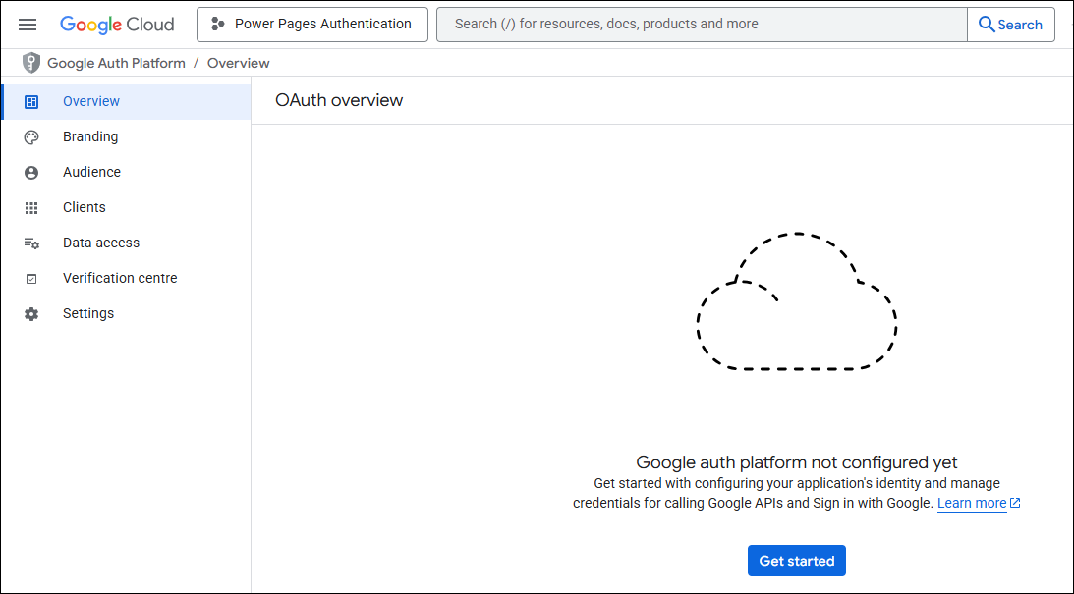This screenshot has height=594, width=1074.
Task: Click the Overview breadcrumb text
Action: click(239, 63)
